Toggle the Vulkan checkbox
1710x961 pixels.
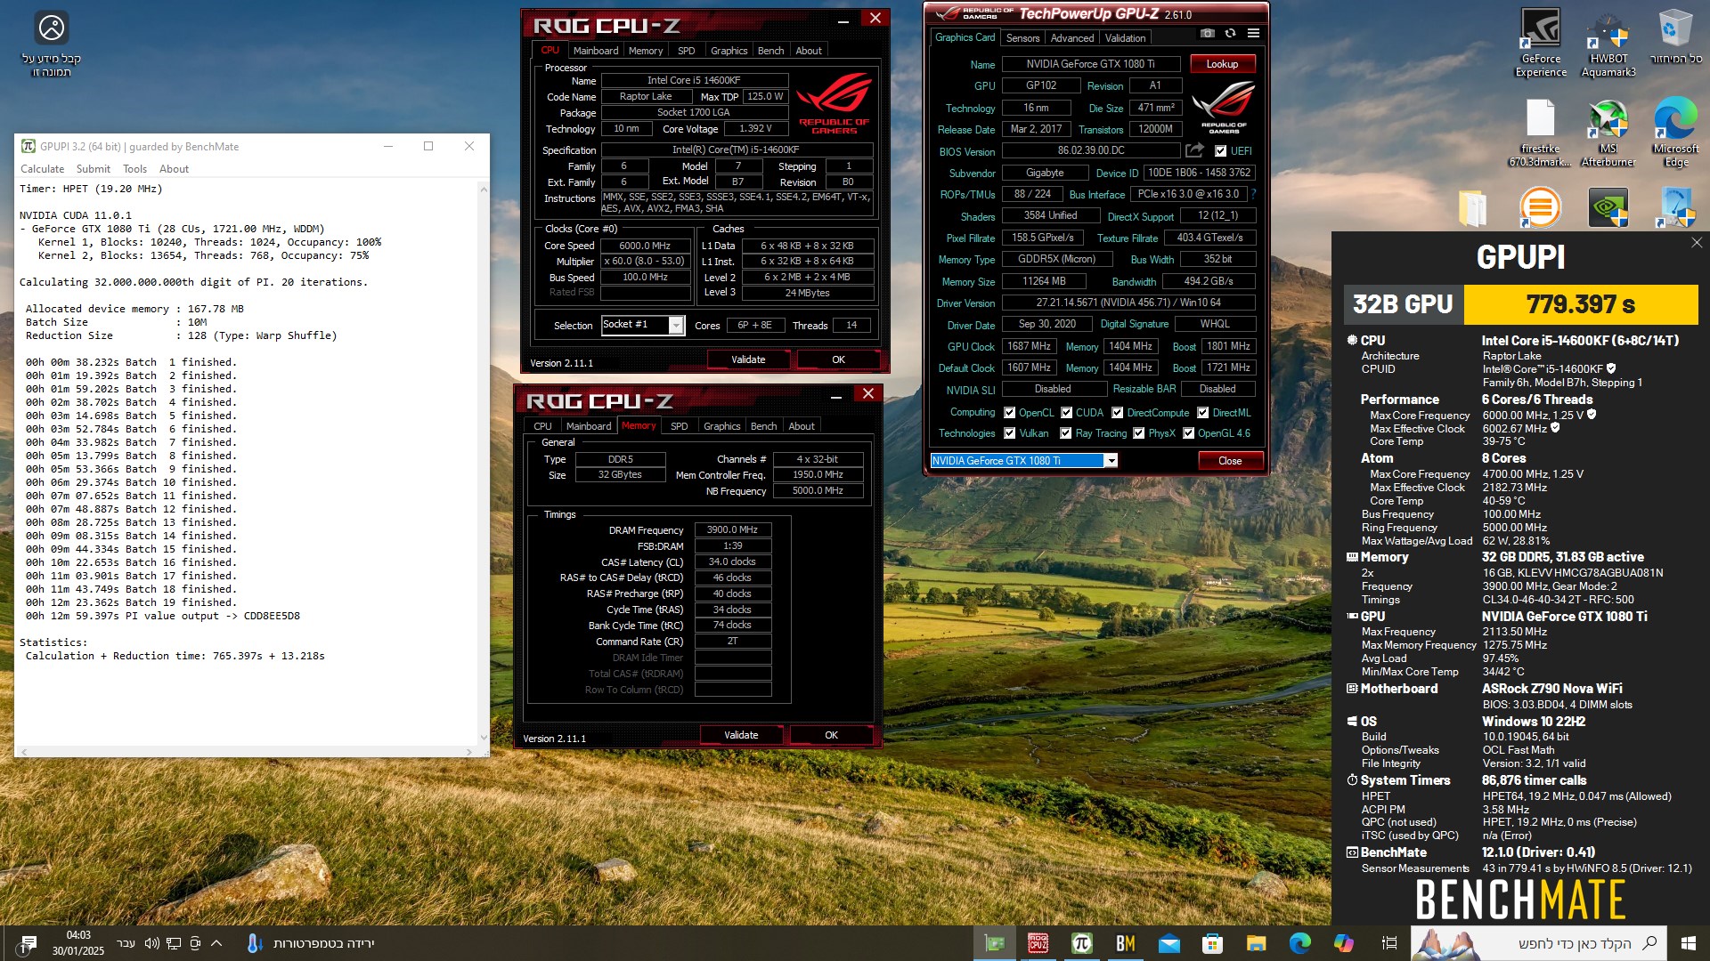coord(1009,433)
